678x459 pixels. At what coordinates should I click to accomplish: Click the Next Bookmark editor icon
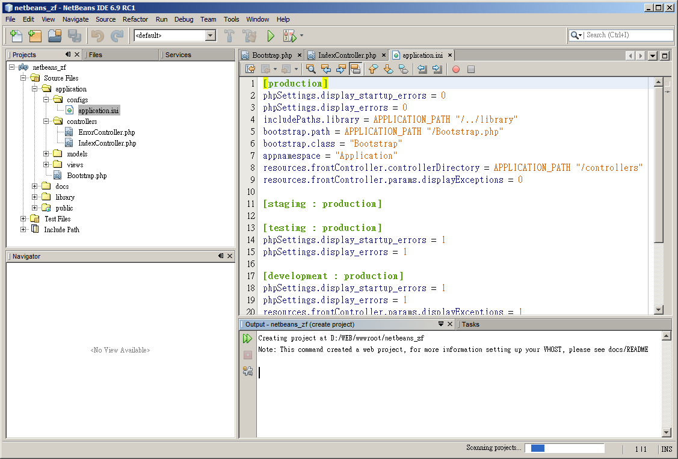point(388,69)
